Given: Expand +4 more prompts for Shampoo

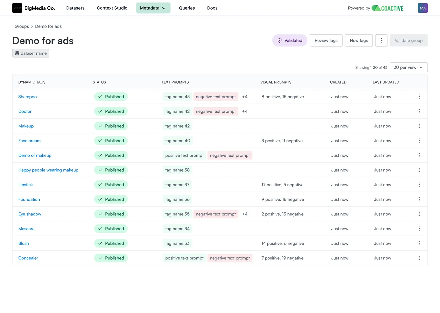Looking at the screenshot, I should 245,97.
